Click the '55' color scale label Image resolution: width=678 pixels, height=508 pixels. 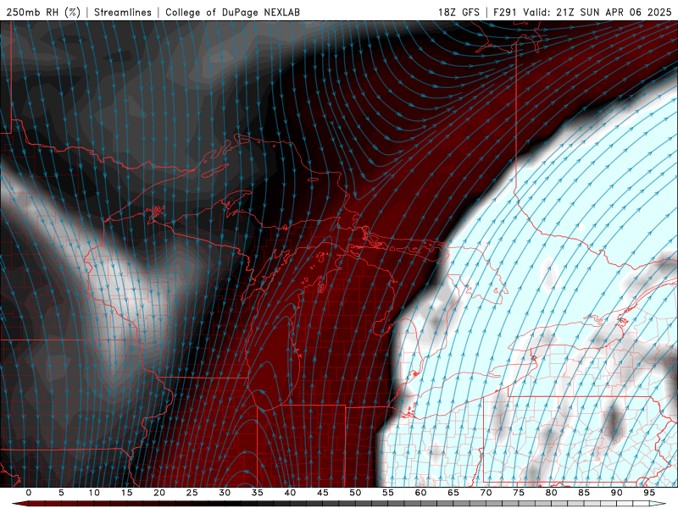pyautogui.click(x=388, y=493)
